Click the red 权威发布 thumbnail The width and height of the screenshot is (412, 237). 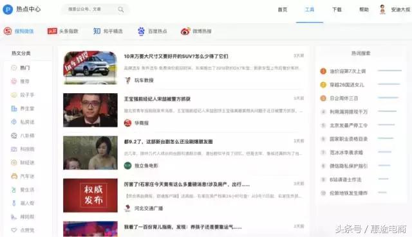pyautogui.click(x=90, y=195)
